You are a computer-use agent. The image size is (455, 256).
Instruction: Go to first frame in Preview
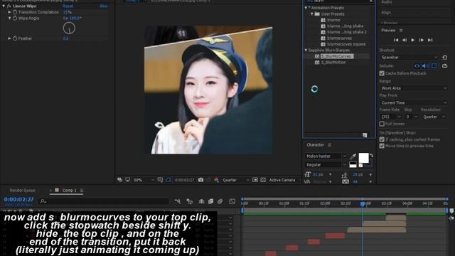(x=396, y=40)
